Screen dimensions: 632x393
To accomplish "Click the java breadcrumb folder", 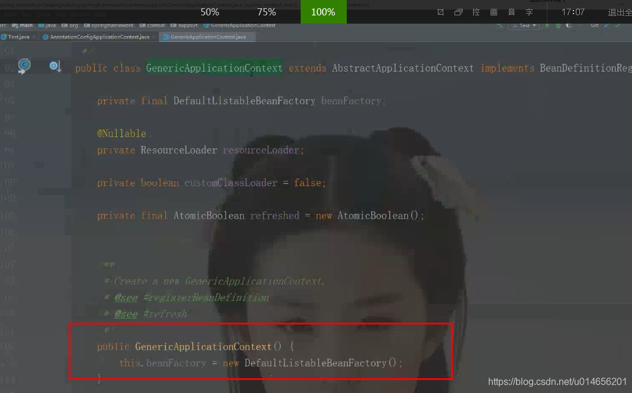I will tap(47, 25).
